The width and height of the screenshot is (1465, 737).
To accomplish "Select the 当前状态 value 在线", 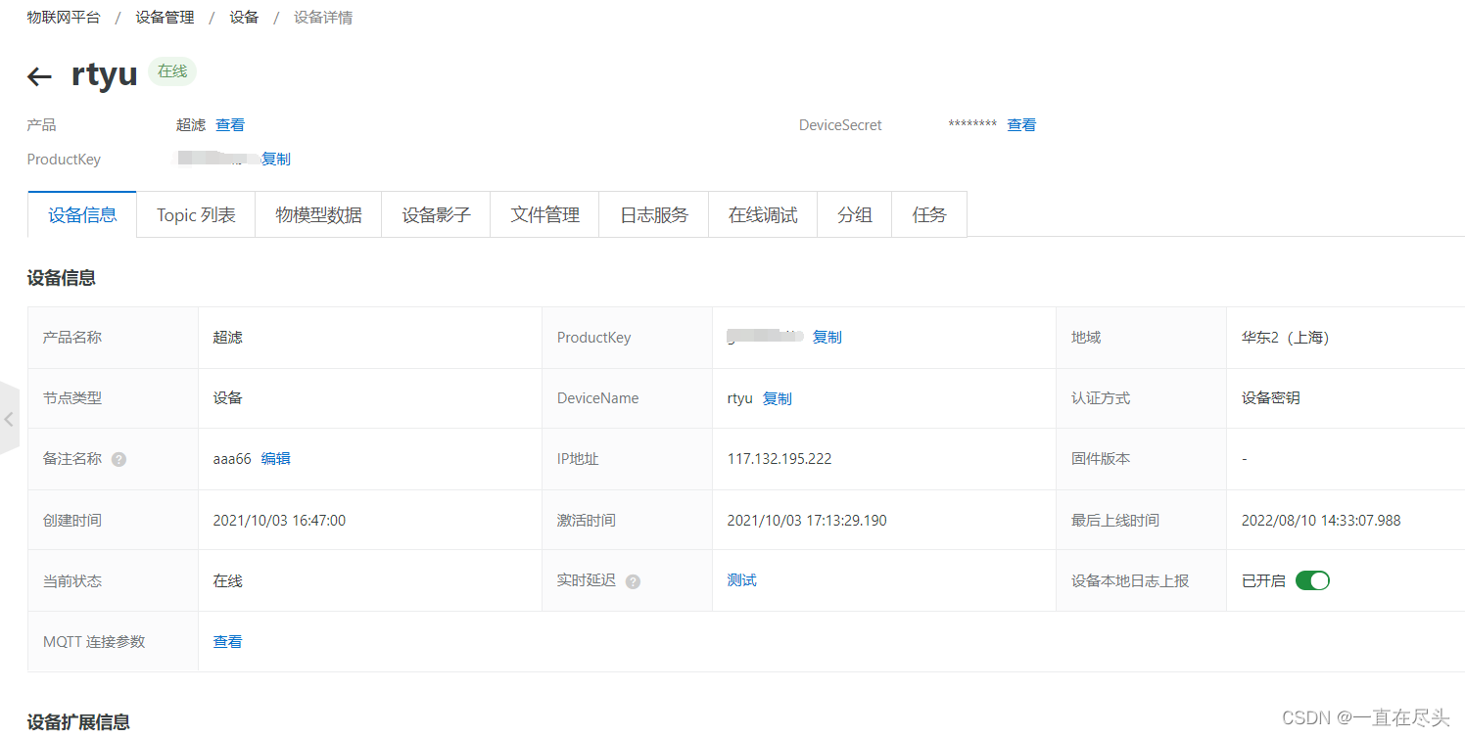I will (x=227, y=581).
